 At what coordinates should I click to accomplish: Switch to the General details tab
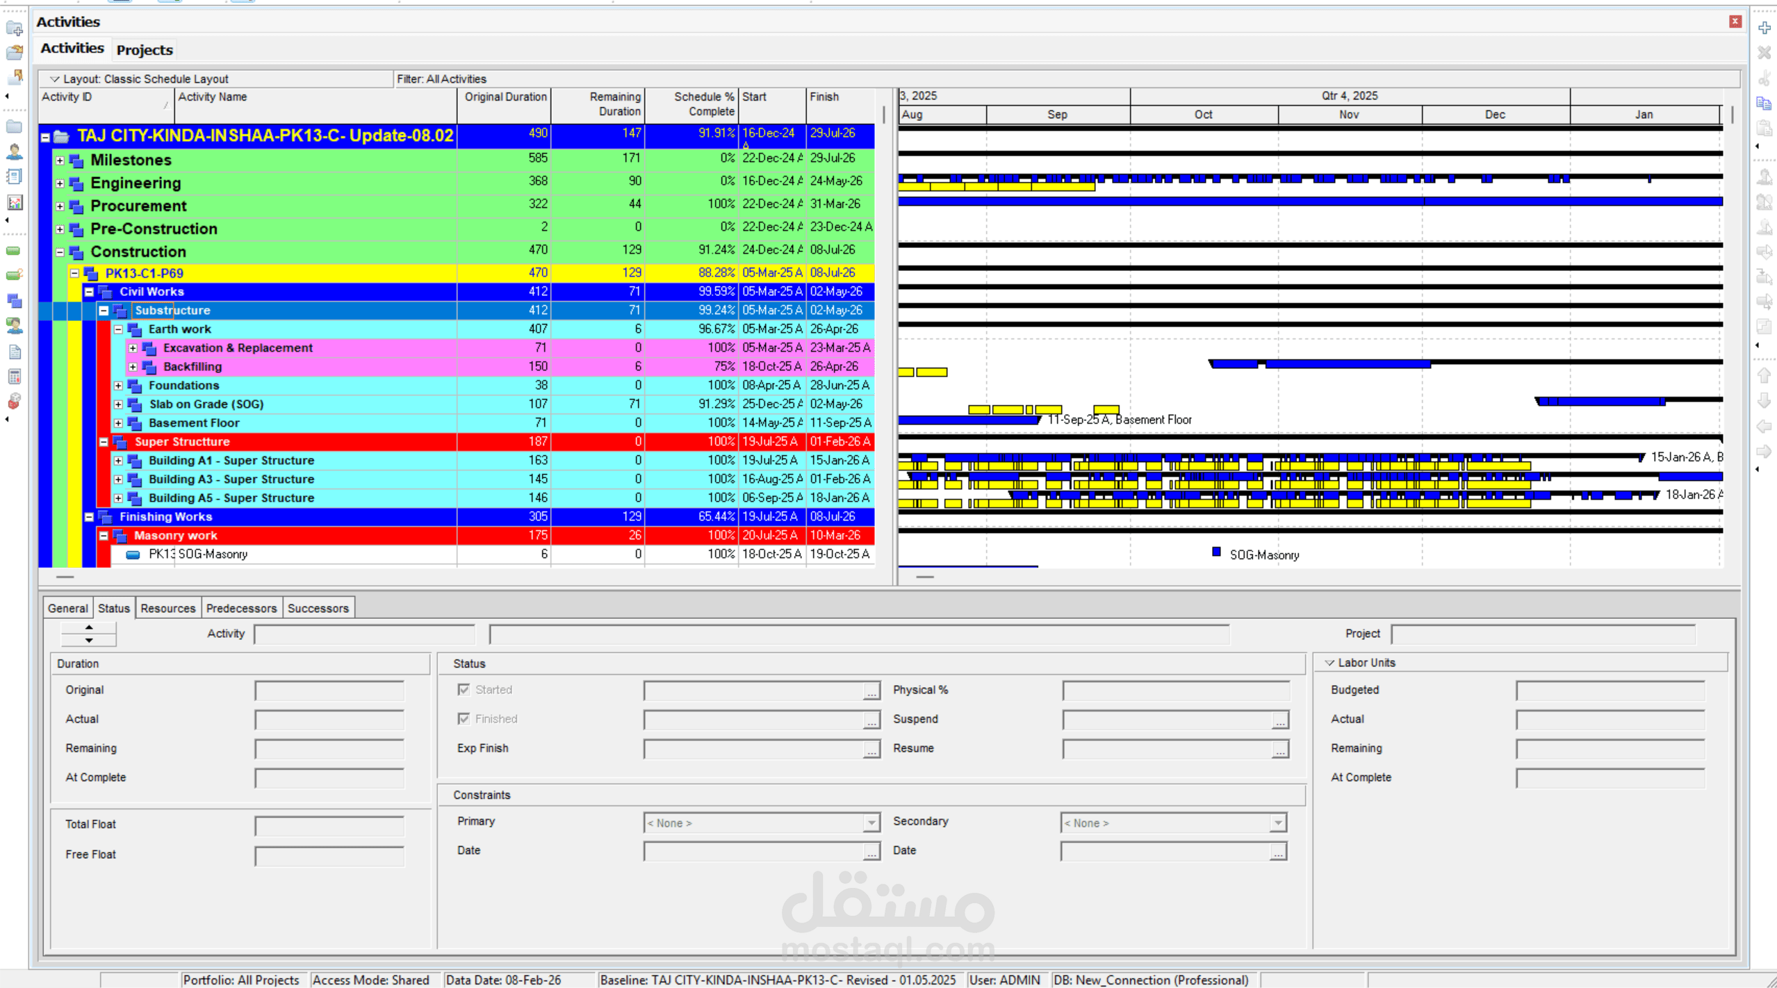(x=68, y=608)
